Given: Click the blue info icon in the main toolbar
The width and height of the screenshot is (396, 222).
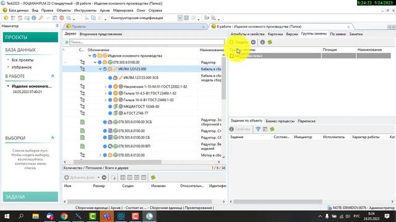Looking at the screenshot, I should tap(34, 18).
